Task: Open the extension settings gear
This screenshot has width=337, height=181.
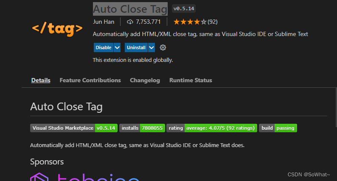Action: click(163, 47)
